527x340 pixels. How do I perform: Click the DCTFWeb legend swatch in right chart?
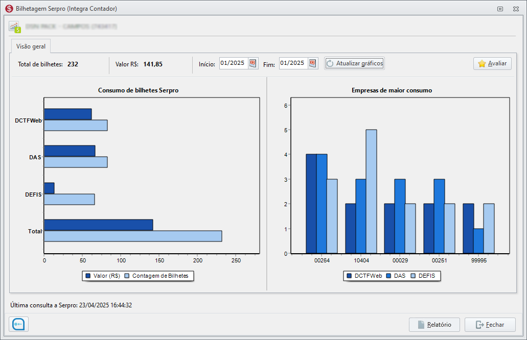pyautogui.click(x=349, y=276)
